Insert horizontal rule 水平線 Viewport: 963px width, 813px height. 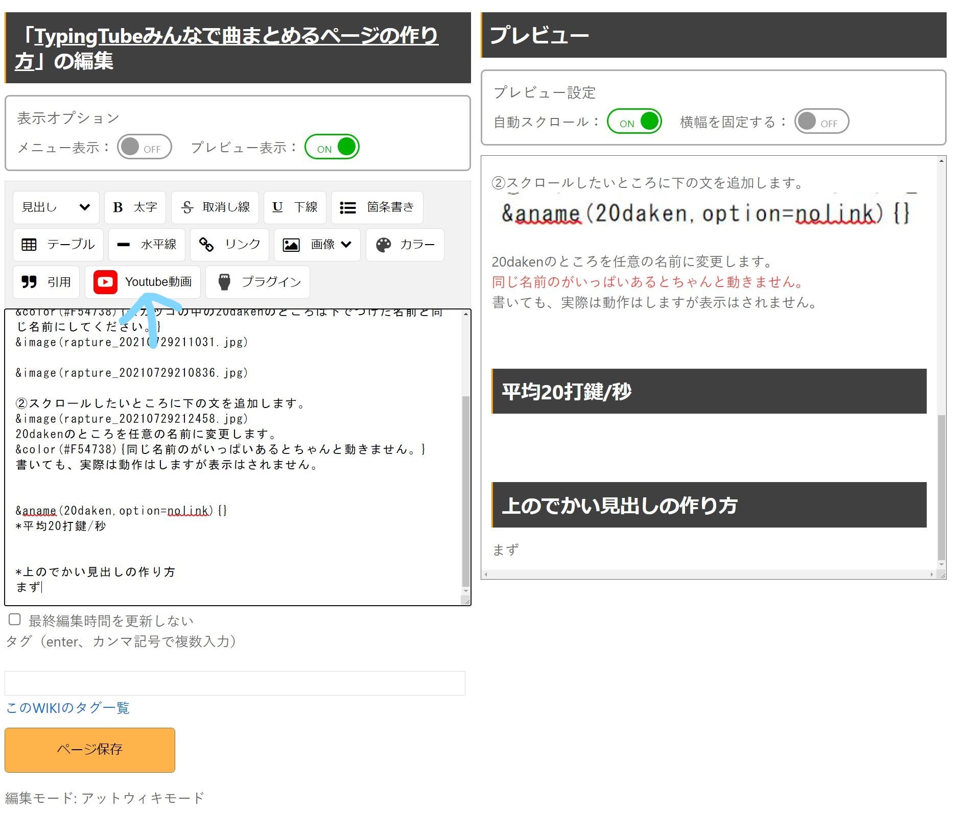(x=147, y=245)
